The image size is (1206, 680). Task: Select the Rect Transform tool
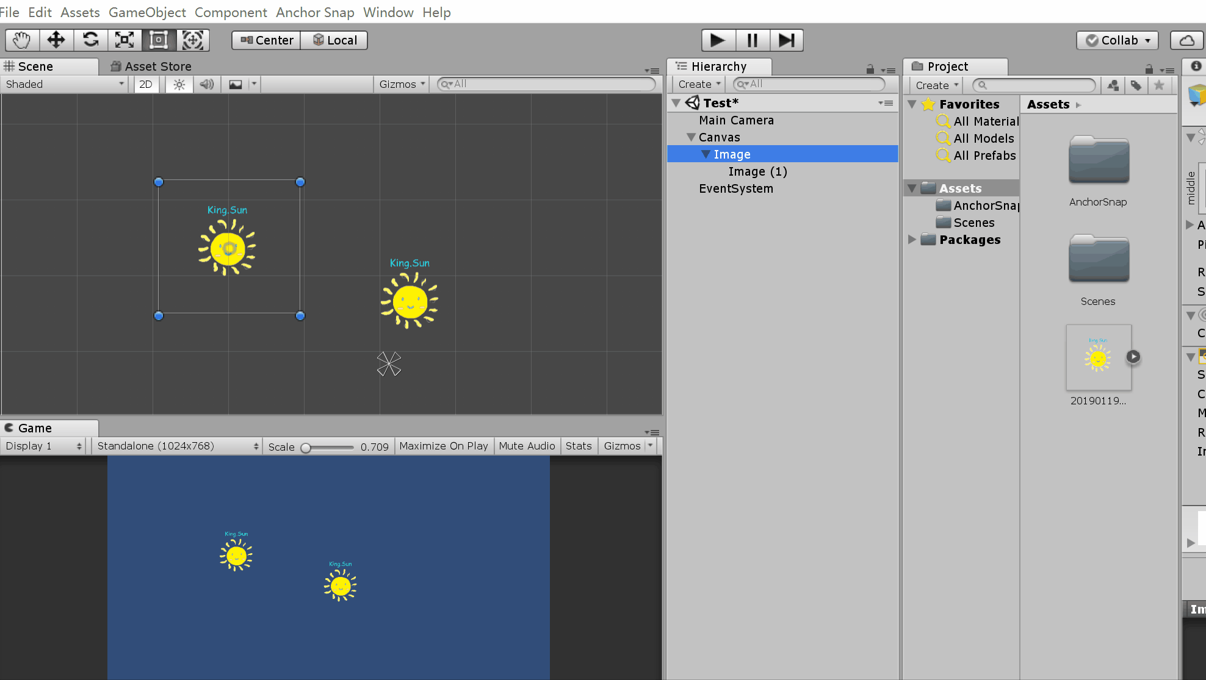pos(159,40)
